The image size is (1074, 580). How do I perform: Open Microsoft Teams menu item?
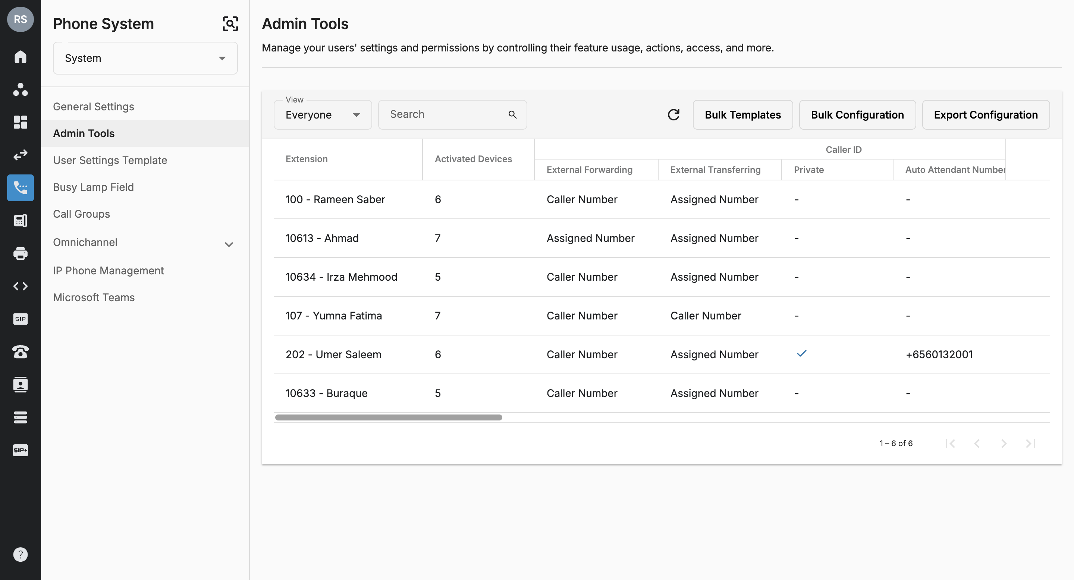[x=145, y=297]
